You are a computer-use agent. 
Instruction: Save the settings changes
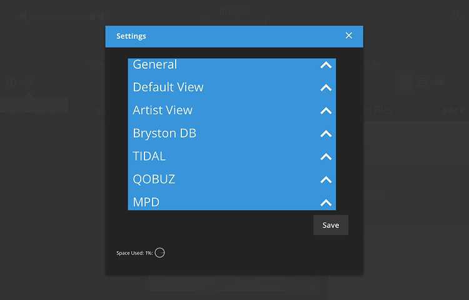pos(330,225)
